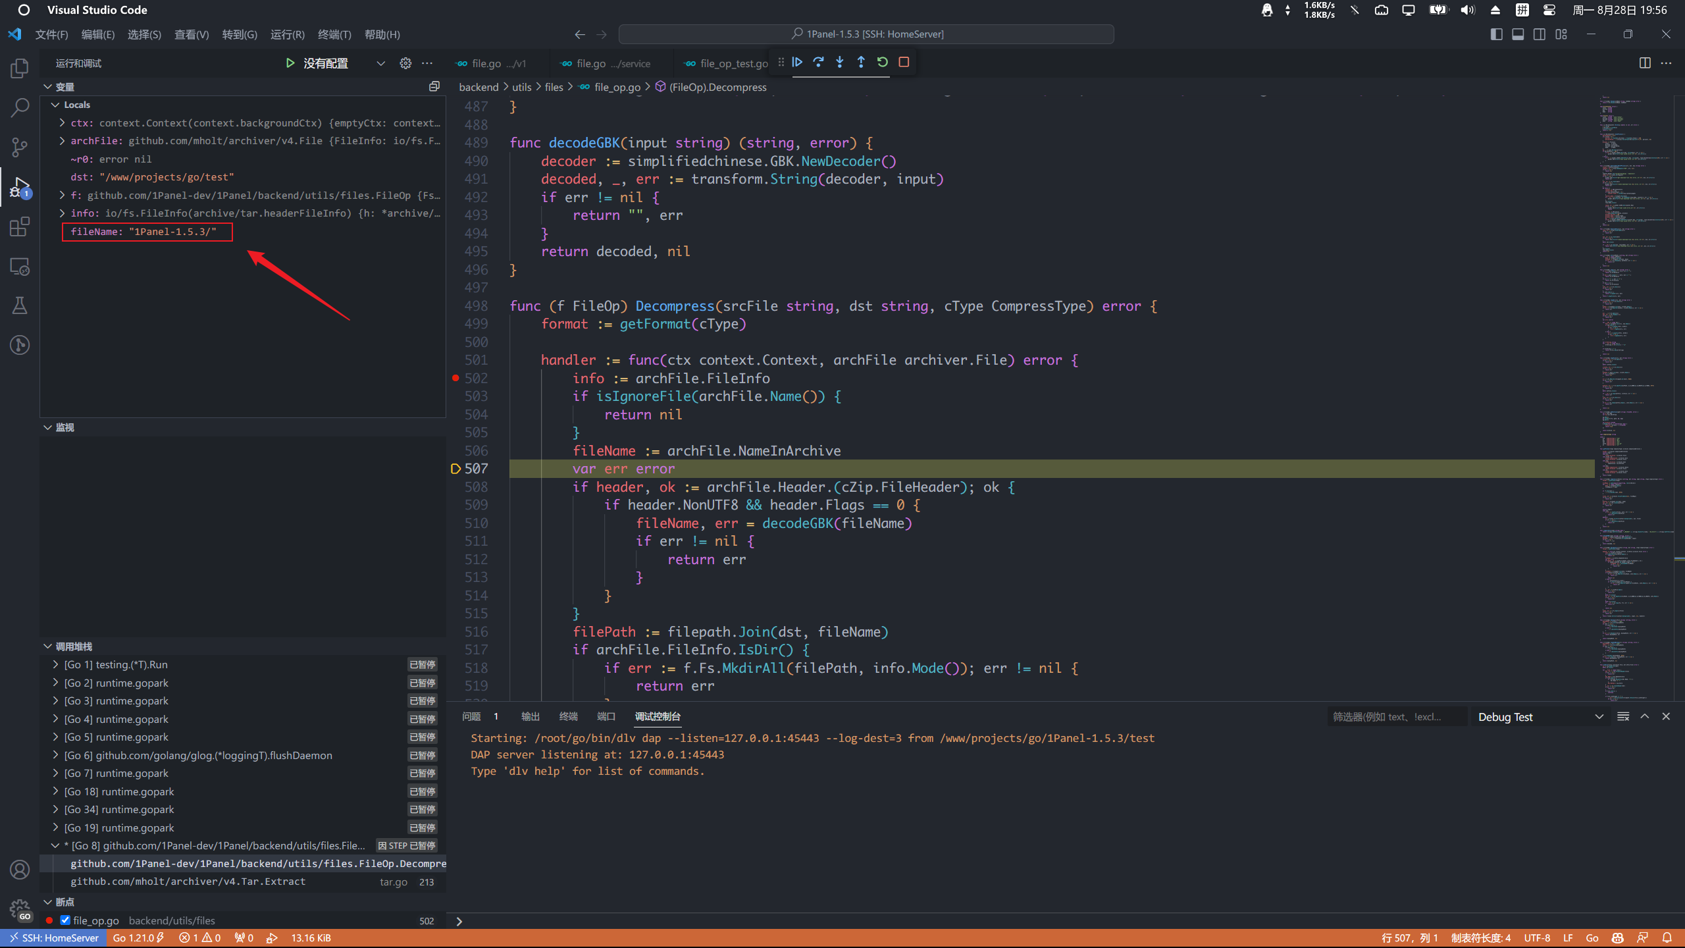Toggle the red breakpoint dot on line 502
The width and height of the screenshot is (1685, 948).
coord(455,378)
